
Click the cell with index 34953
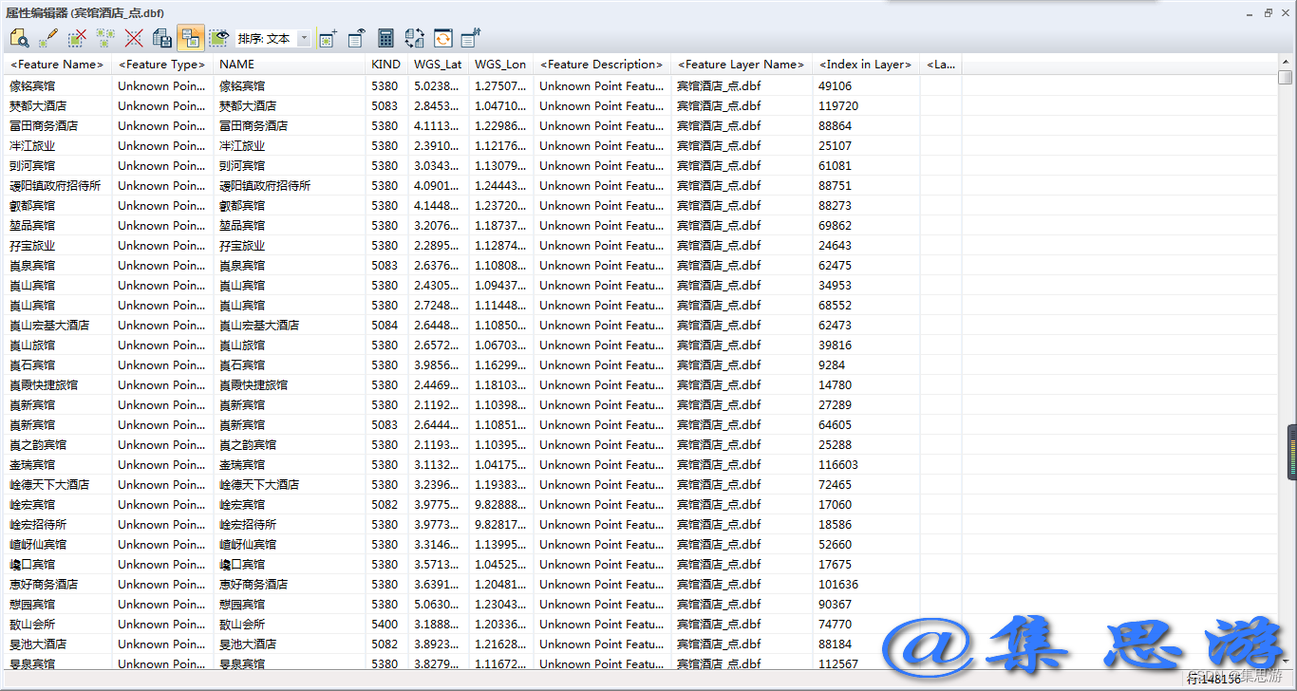[x=866, y=285]
